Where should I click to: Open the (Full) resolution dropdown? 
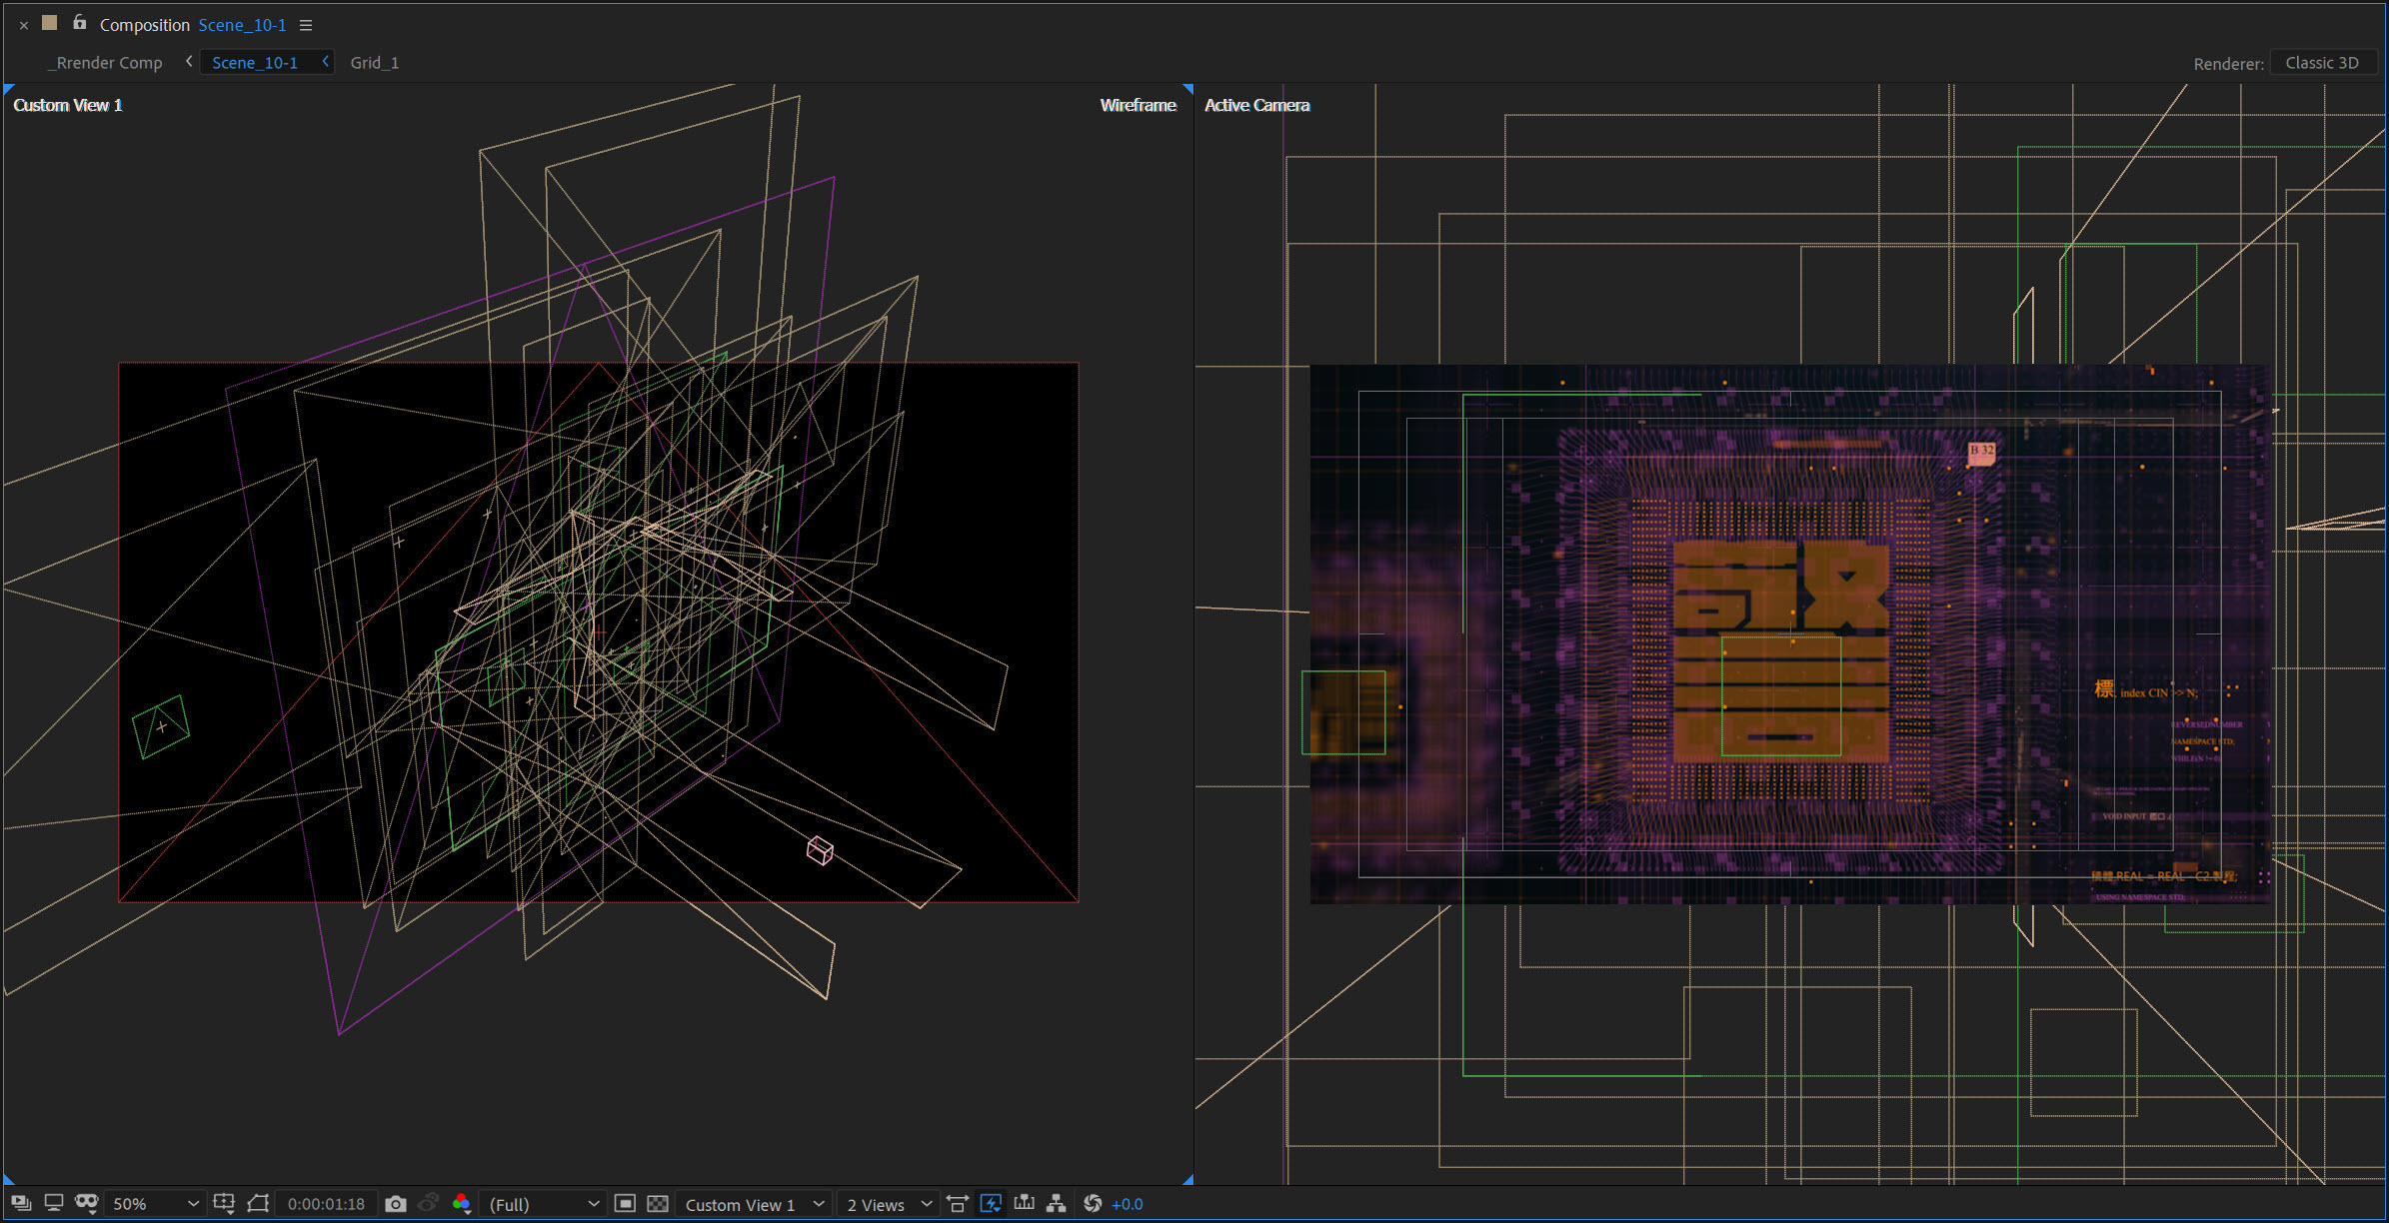tap(544, 1204)
